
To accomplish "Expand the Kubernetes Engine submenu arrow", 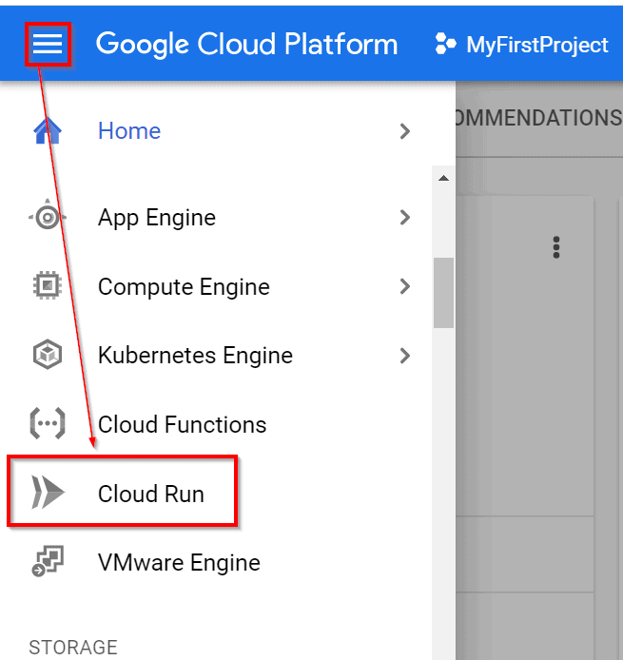I will pos(405,356).
